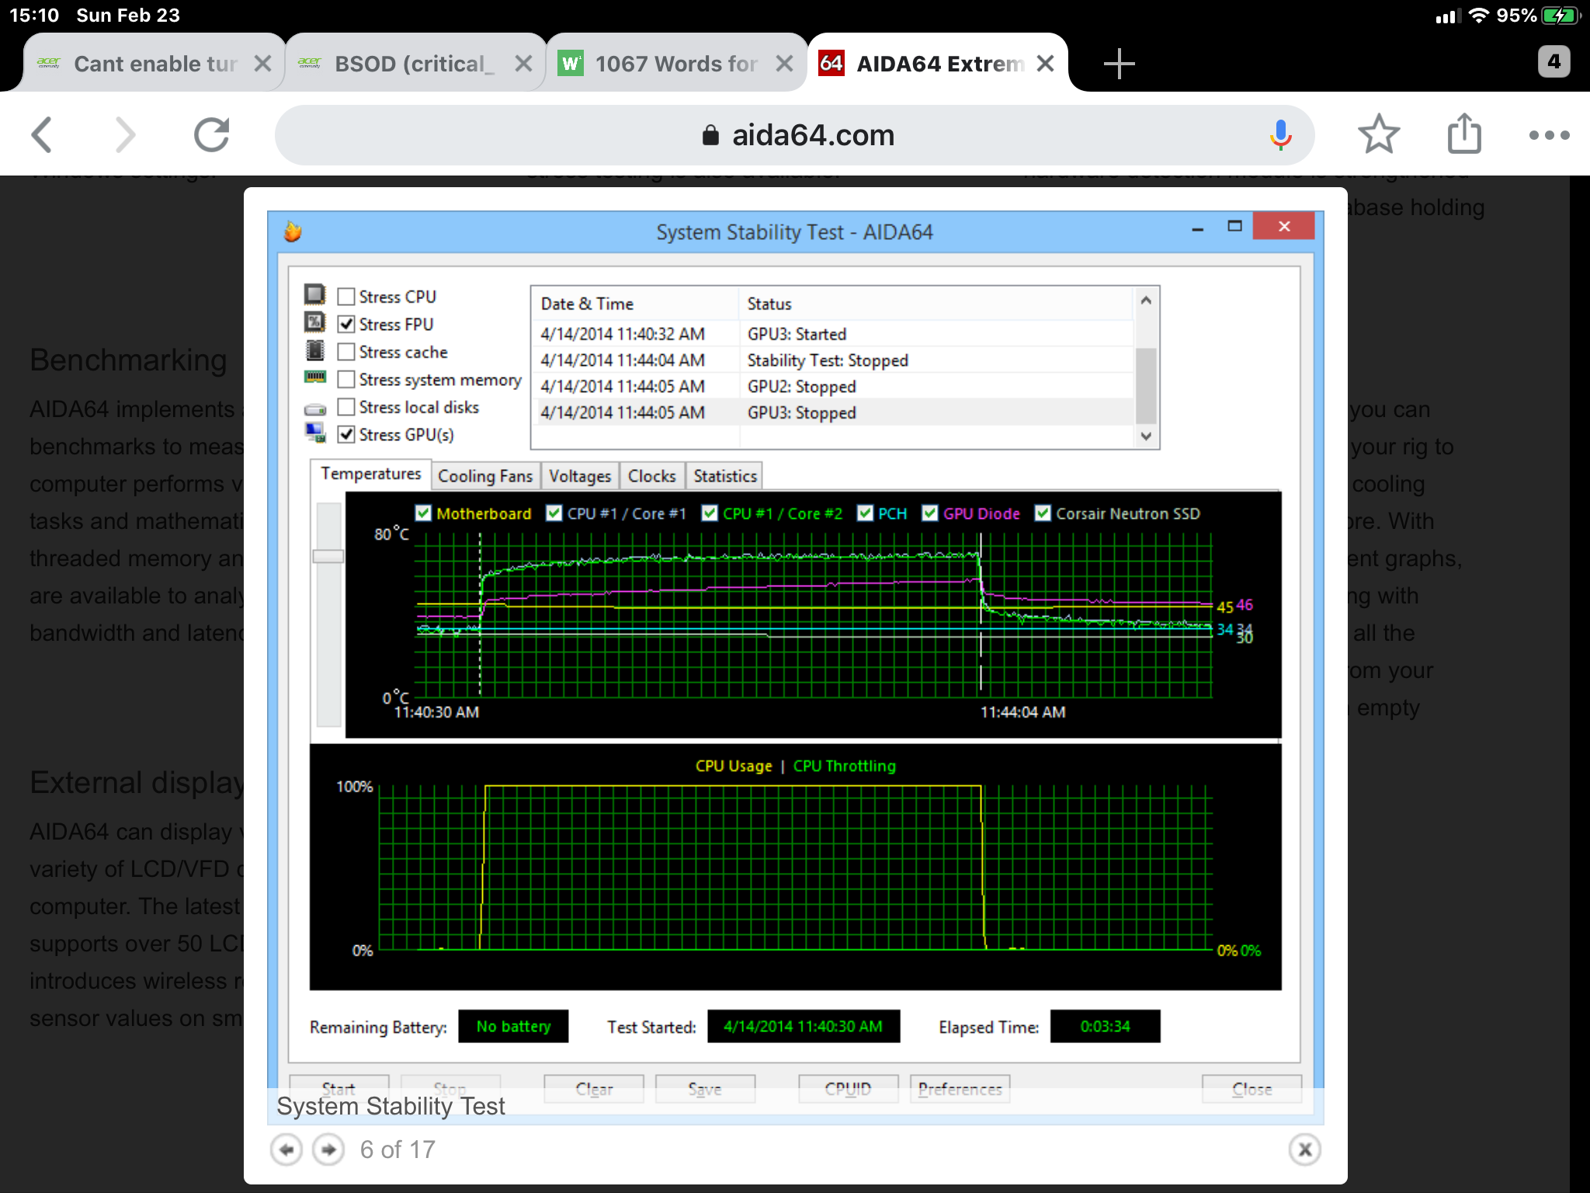Click the Stress cache chip icon
Viewport: 1590px width, 1193px height.
(x=314, y=350)
